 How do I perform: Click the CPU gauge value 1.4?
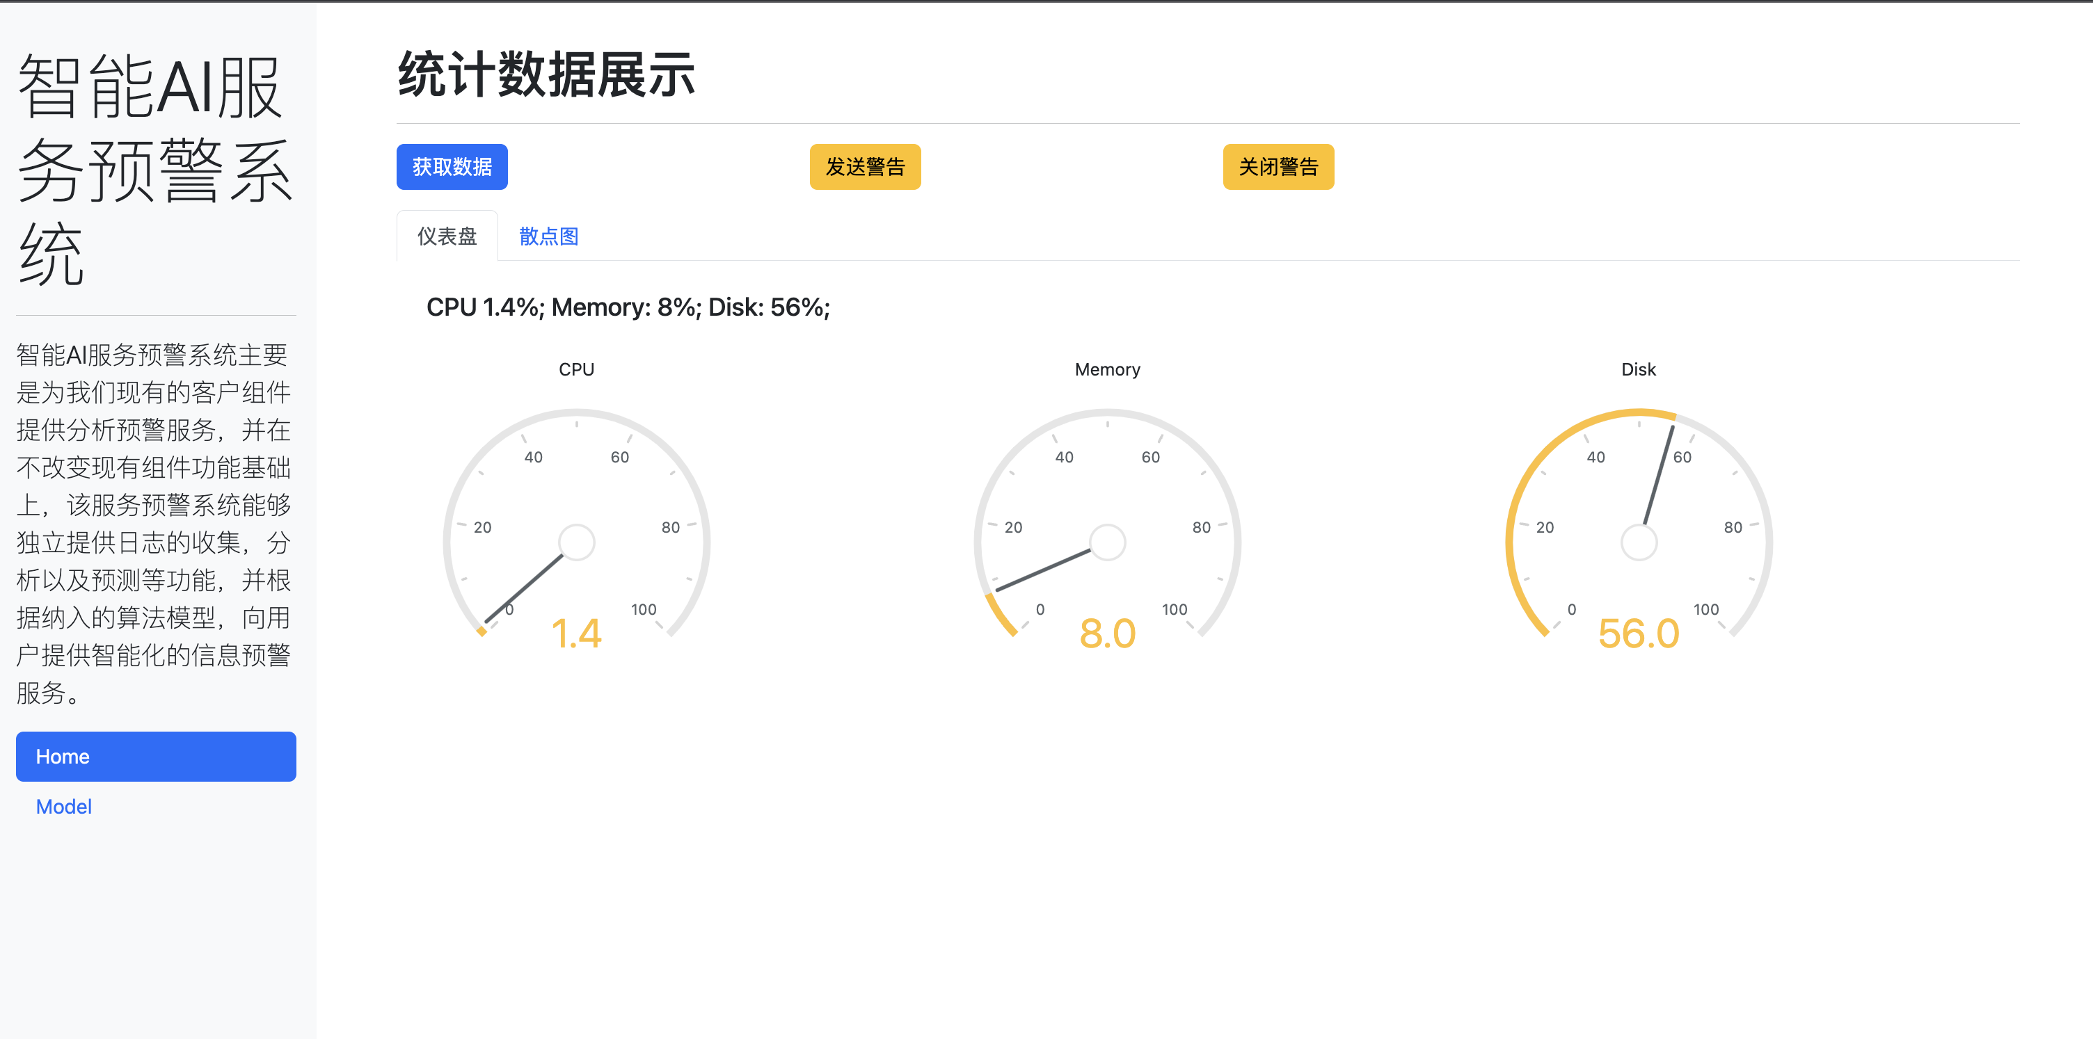click(576, 634)
